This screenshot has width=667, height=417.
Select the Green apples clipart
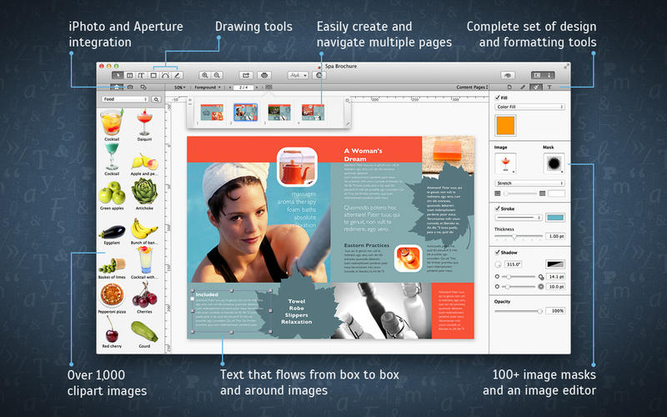pos(113,193)
